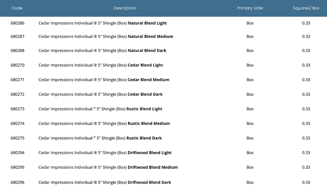The width and height of the screenshot is (327, 190).
Task: Select product code 680287
Action: pos(18,37)
